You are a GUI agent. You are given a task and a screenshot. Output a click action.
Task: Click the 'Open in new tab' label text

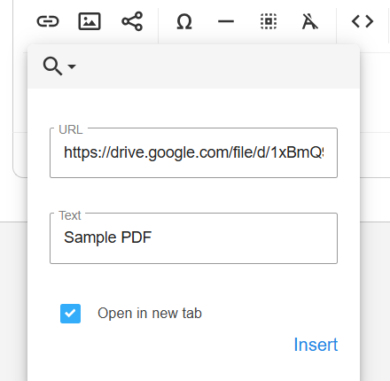point(150,313)
